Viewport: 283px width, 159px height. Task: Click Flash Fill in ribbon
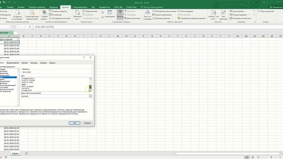[164, 11]
